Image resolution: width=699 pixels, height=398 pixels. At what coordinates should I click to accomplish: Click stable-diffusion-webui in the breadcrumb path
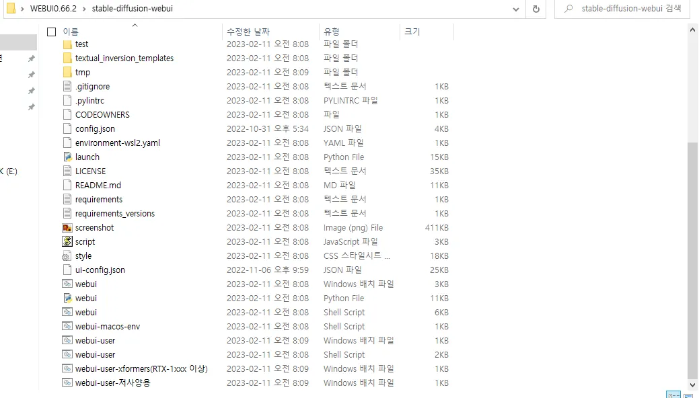point(133,9)
